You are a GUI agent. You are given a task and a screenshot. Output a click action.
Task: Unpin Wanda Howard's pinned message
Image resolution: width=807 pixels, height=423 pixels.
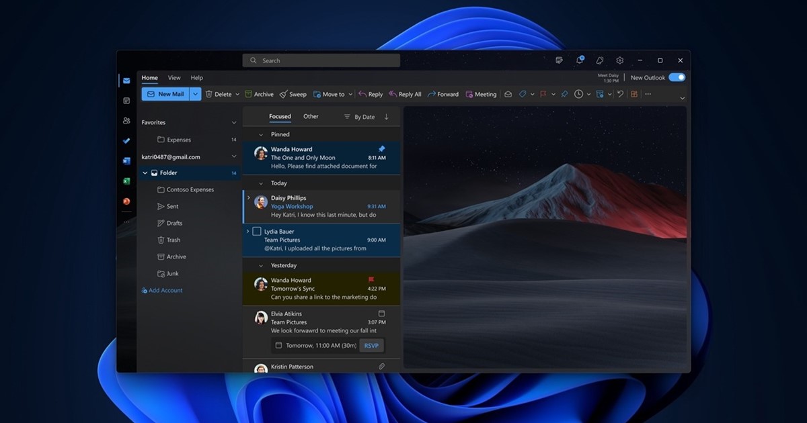381,149
